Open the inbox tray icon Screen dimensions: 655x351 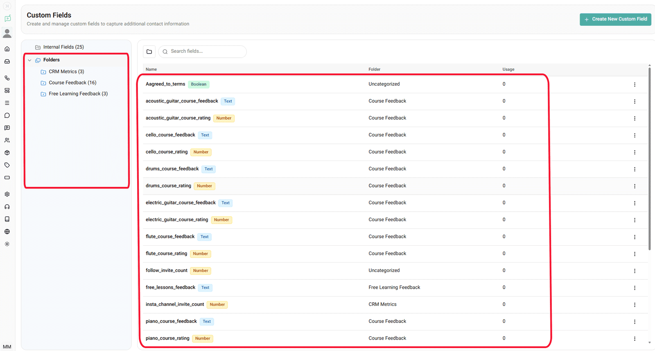point(7,61)
